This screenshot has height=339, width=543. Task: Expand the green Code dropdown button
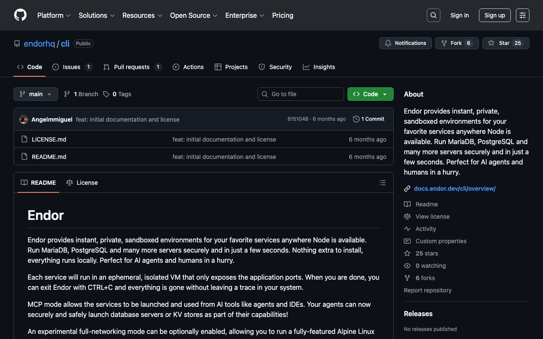pos(370,94)
